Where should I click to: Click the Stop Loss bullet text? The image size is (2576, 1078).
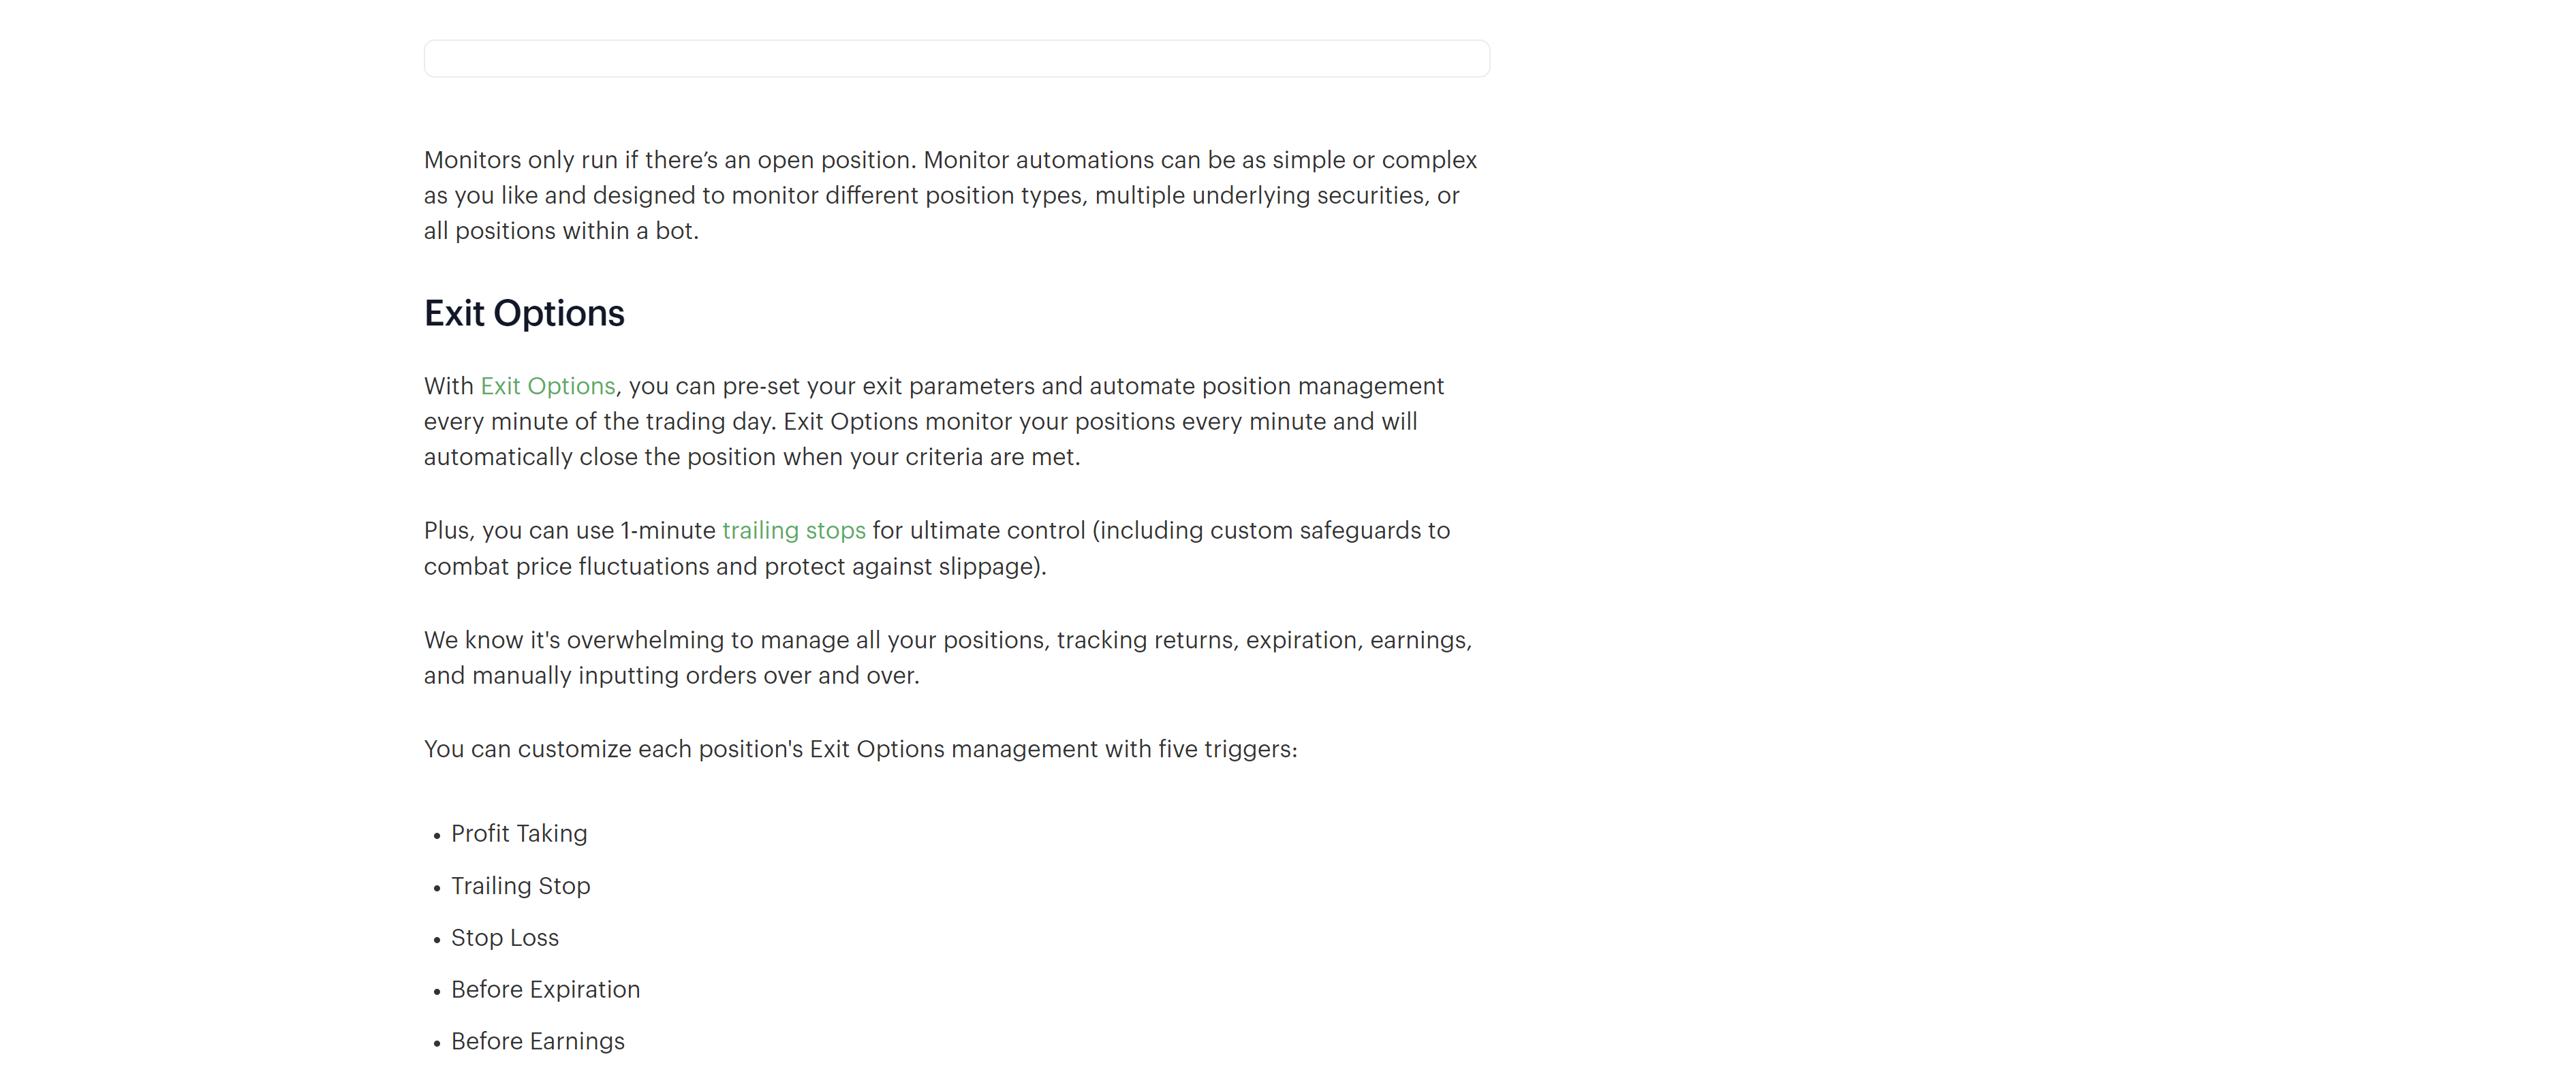pos(504,937)
